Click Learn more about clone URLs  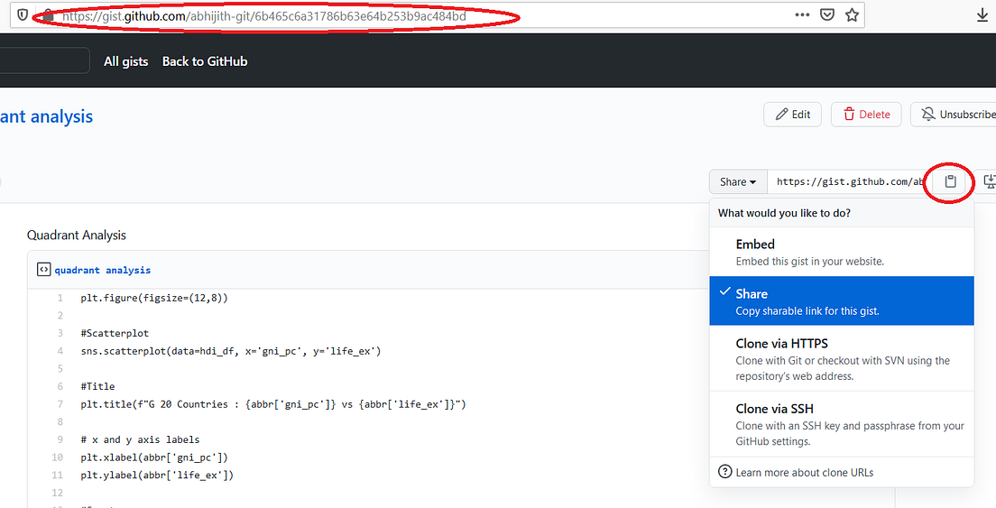[804, 473]
